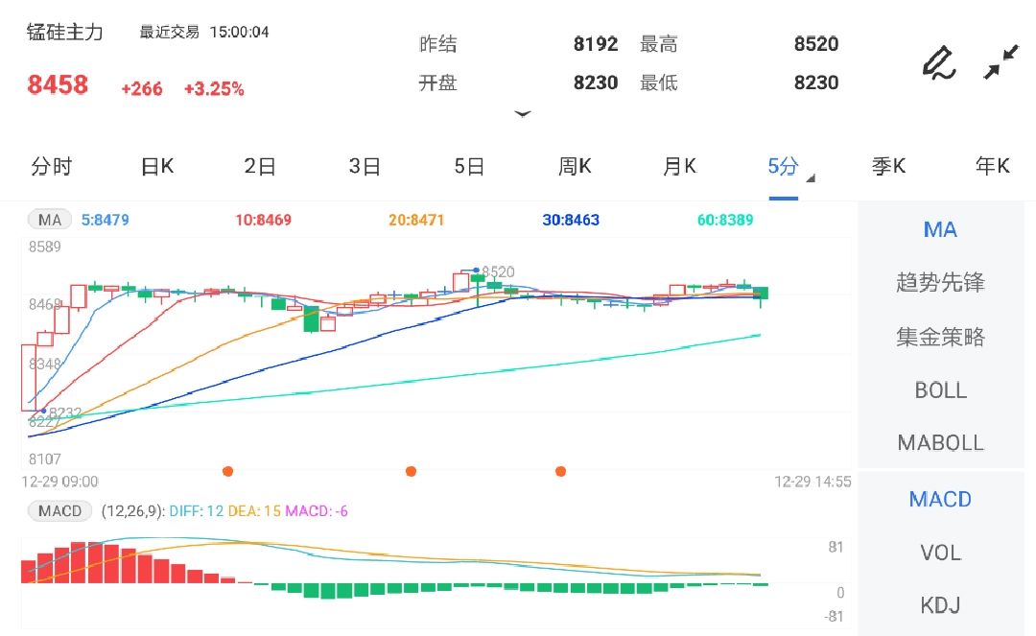This screenshot has width=1036, height=636.
Task: Click the 60:8389 moving average value
Action: point(725,220)
